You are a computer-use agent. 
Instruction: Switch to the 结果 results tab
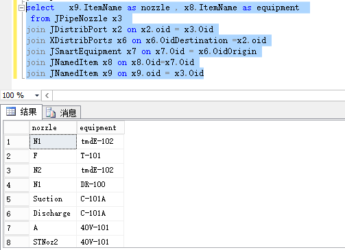(x=22, y=112)
